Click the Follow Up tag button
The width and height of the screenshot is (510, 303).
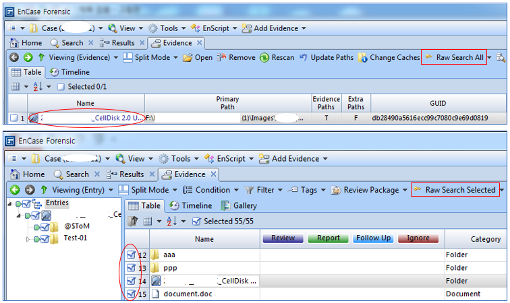pyautogui.click(x=374, y=238)
